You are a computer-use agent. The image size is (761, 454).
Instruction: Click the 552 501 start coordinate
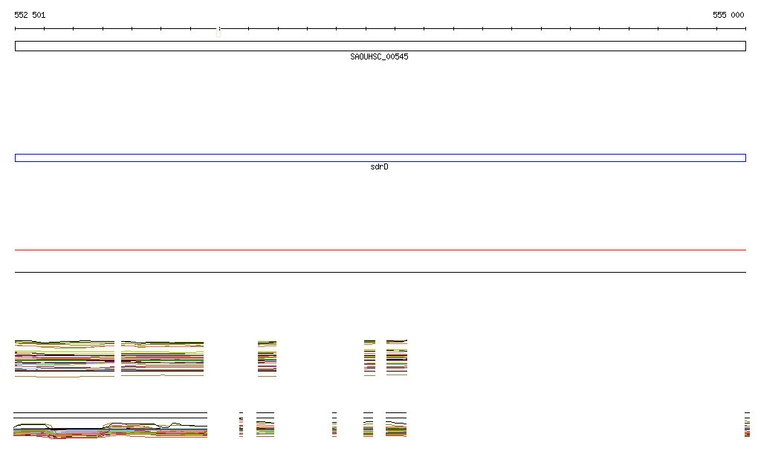coord(30,15)
